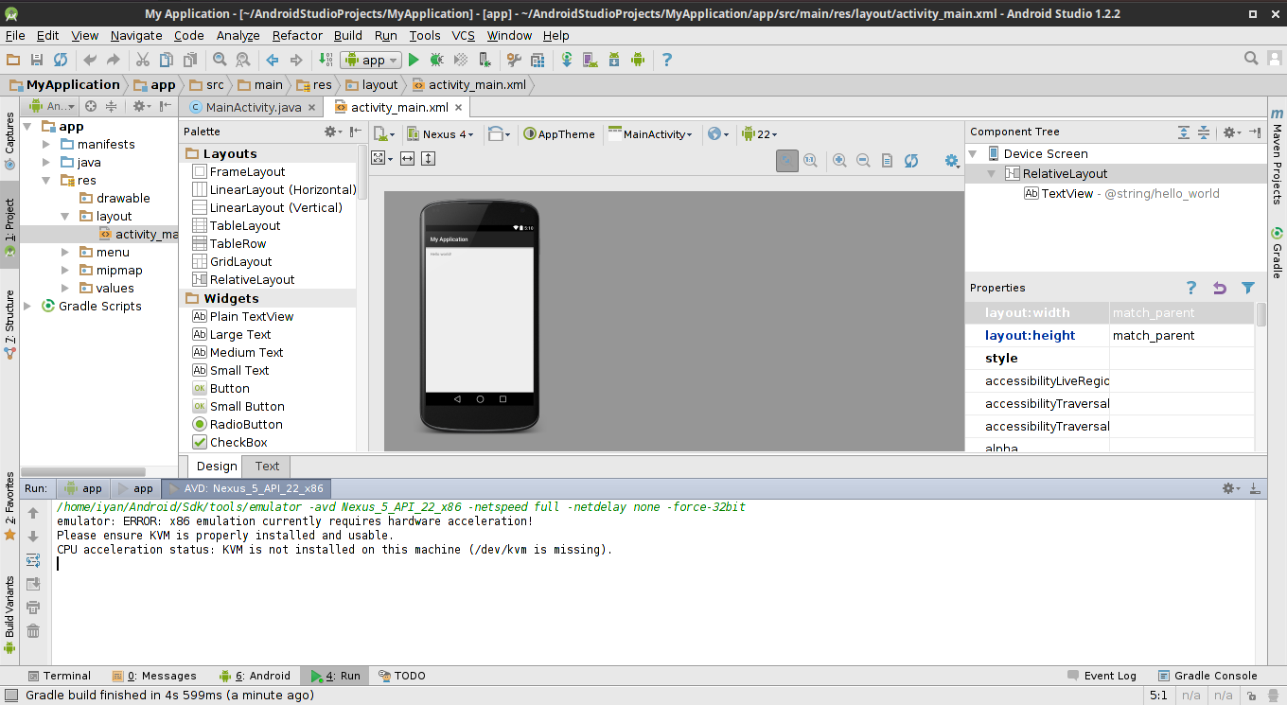The width and height of the screenshot is (1287, 705).
Task: Click the Make Project icon
Action: point(326,60)
